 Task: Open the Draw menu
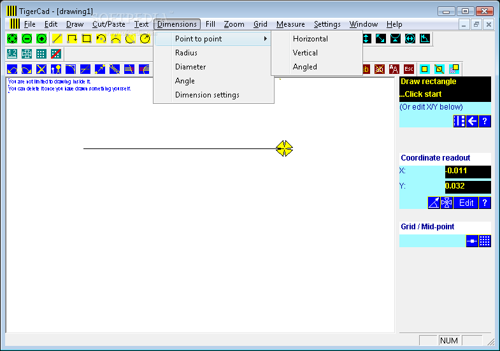(x=75, y=24)
